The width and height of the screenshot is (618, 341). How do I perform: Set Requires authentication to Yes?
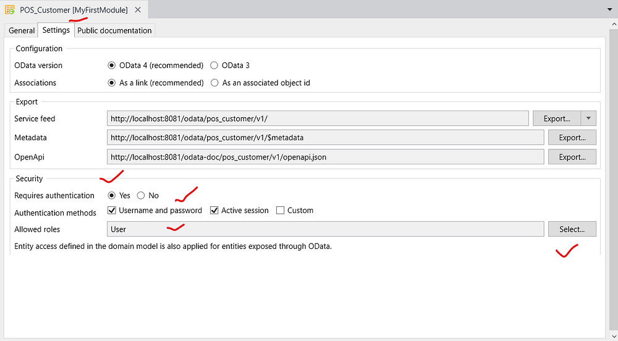coord(112,196)
